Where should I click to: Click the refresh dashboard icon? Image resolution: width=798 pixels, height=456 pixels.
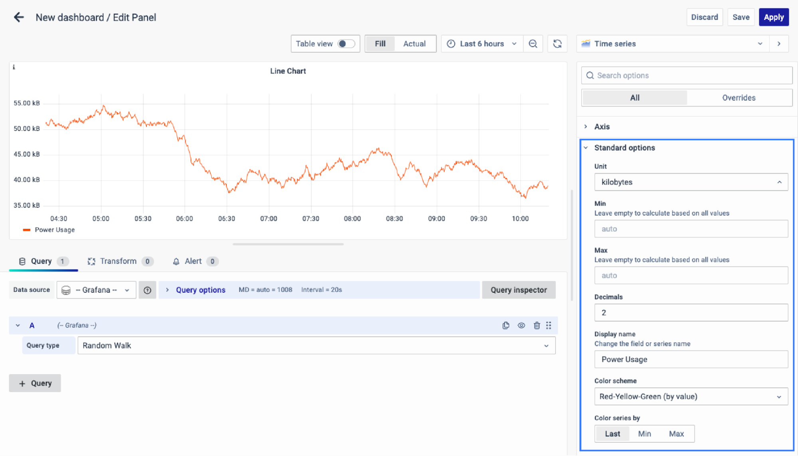(x=557, y=44)
